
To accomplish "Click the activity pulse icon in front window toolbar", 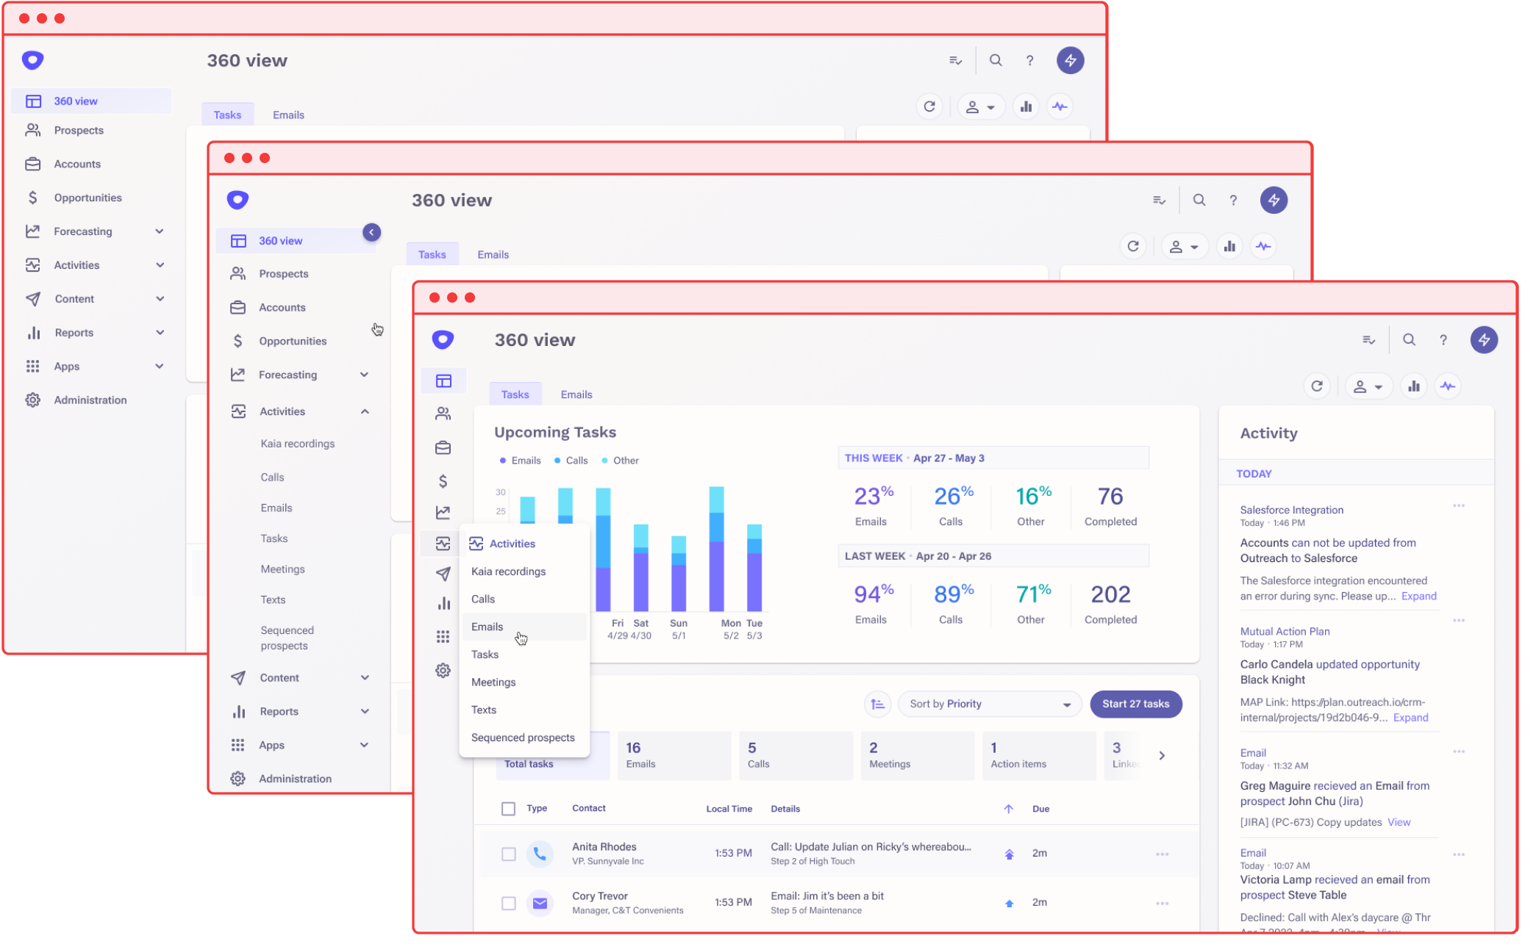I will tap(1448, 386).
